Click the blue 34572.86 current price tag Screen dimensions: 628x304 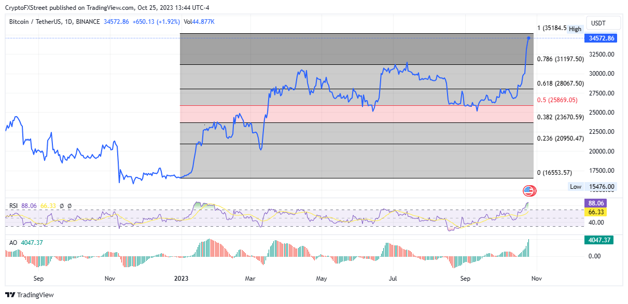click(602, 38)
